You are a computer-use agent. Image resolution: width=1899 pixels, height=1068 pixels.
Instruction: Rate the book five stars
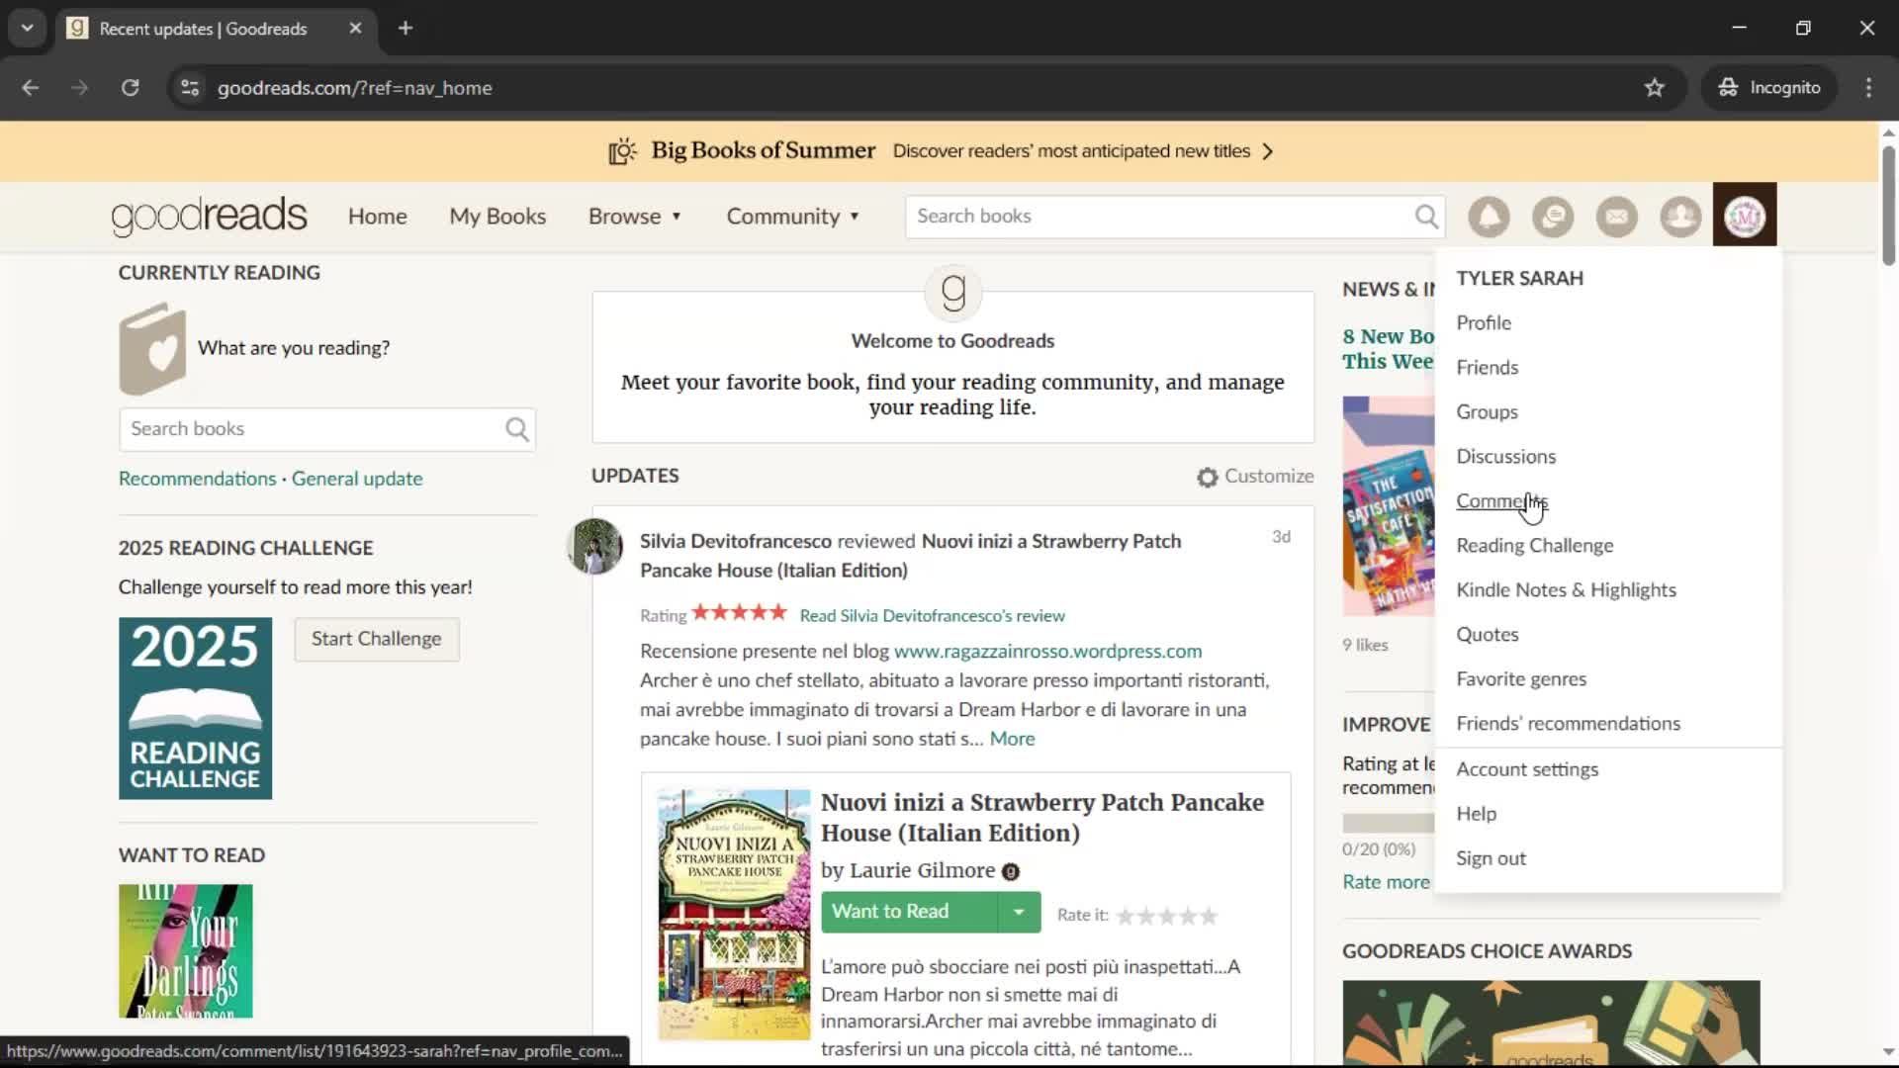(x=1209, y=917)
